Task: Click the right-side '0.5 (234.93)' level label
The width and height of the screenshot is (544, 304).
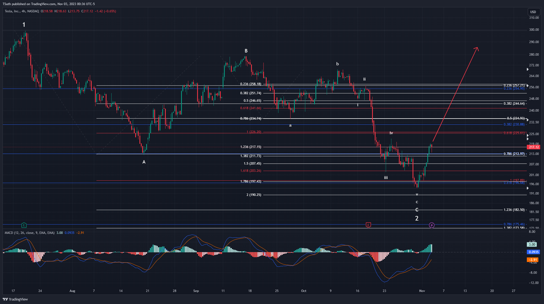Action: coord(516,118)
